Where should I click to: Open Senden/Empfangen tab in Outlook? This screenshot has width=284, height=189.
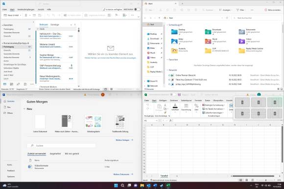pos(26,9)
